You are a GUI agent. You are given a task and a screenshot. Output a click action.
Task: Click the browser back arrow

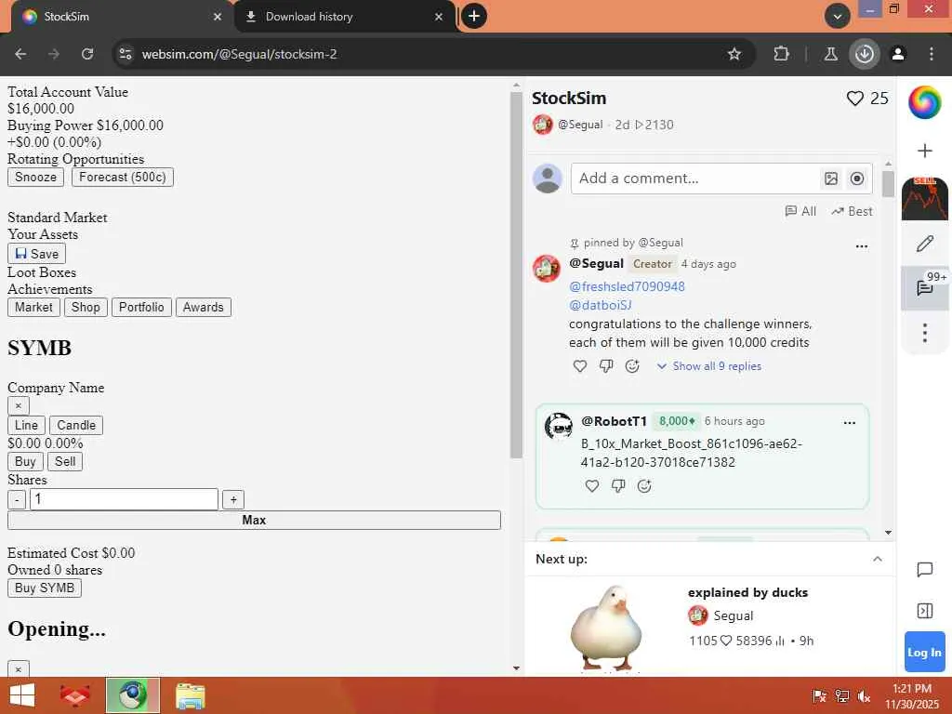(20, 54)
